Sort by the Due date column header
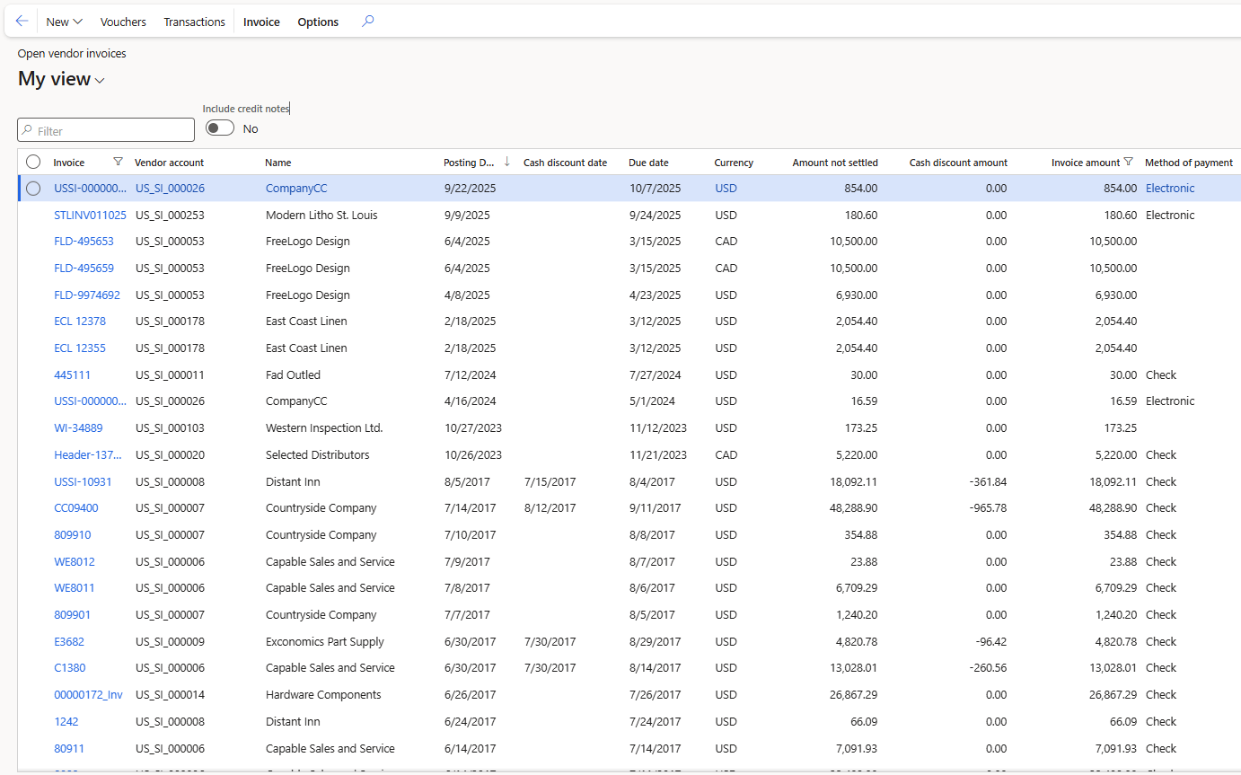This screenshot has width=1241, height=775. click(648, 163)
